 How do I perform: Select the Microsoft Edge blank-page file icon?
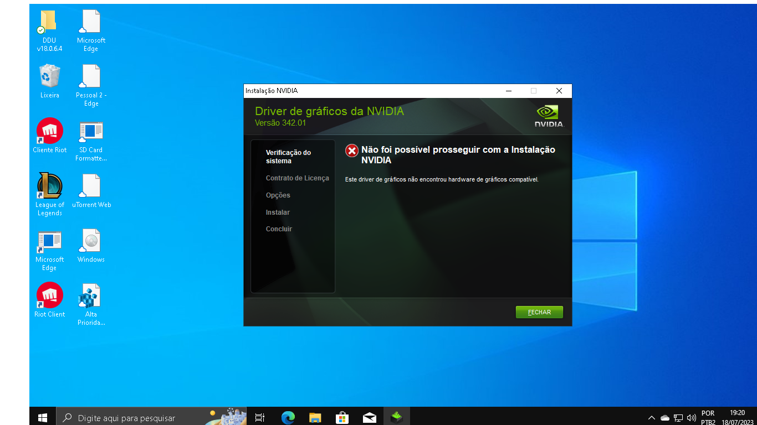[91, 31]
